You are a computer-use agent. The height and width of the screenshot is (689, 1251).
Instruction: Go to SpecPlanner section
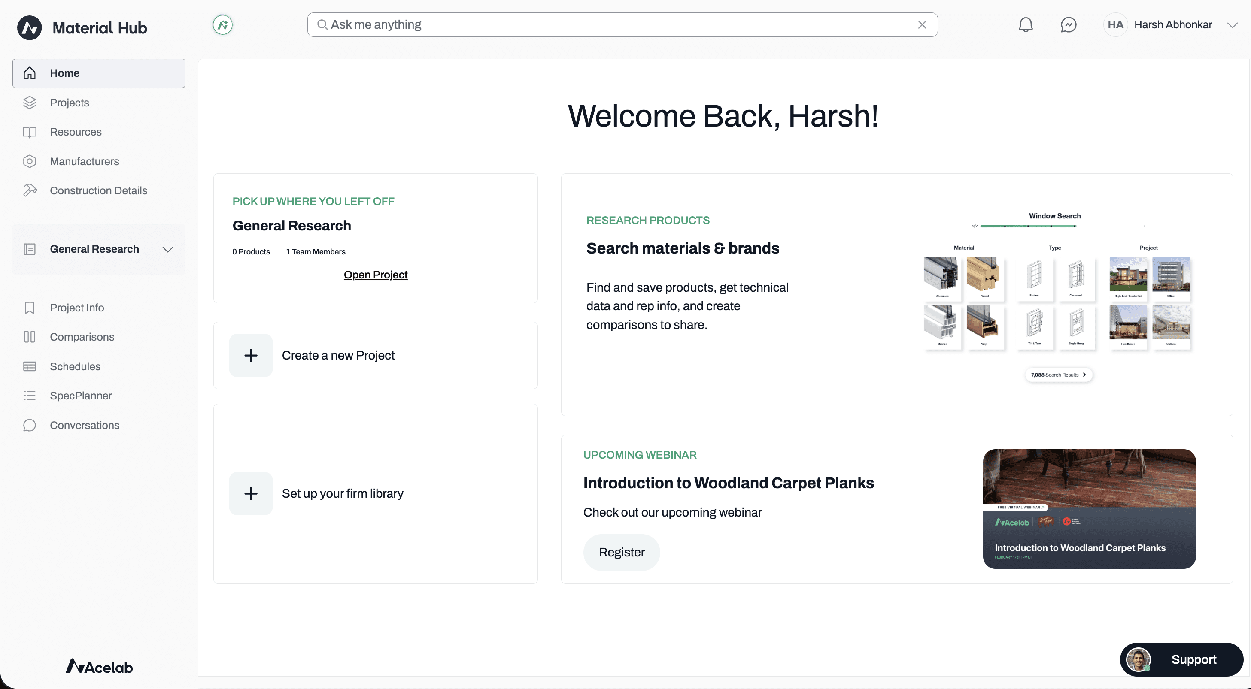coord(81,396)
